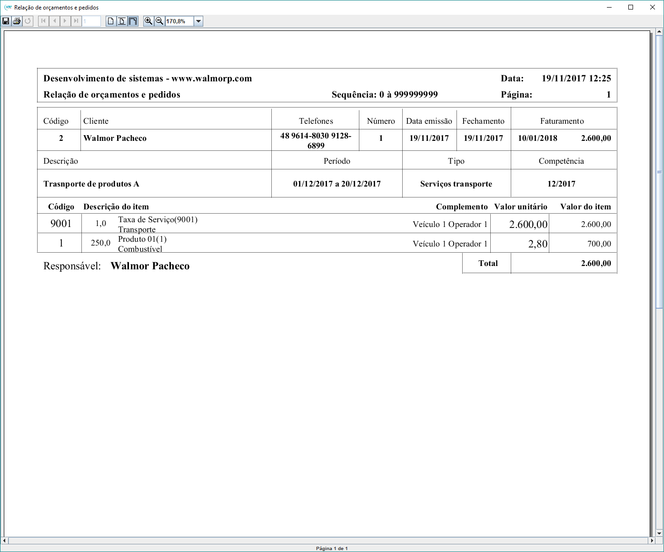Click the reload report icon
Image resolution: width=664 pixels, height=552 pixels.
[x=28, y=21]
